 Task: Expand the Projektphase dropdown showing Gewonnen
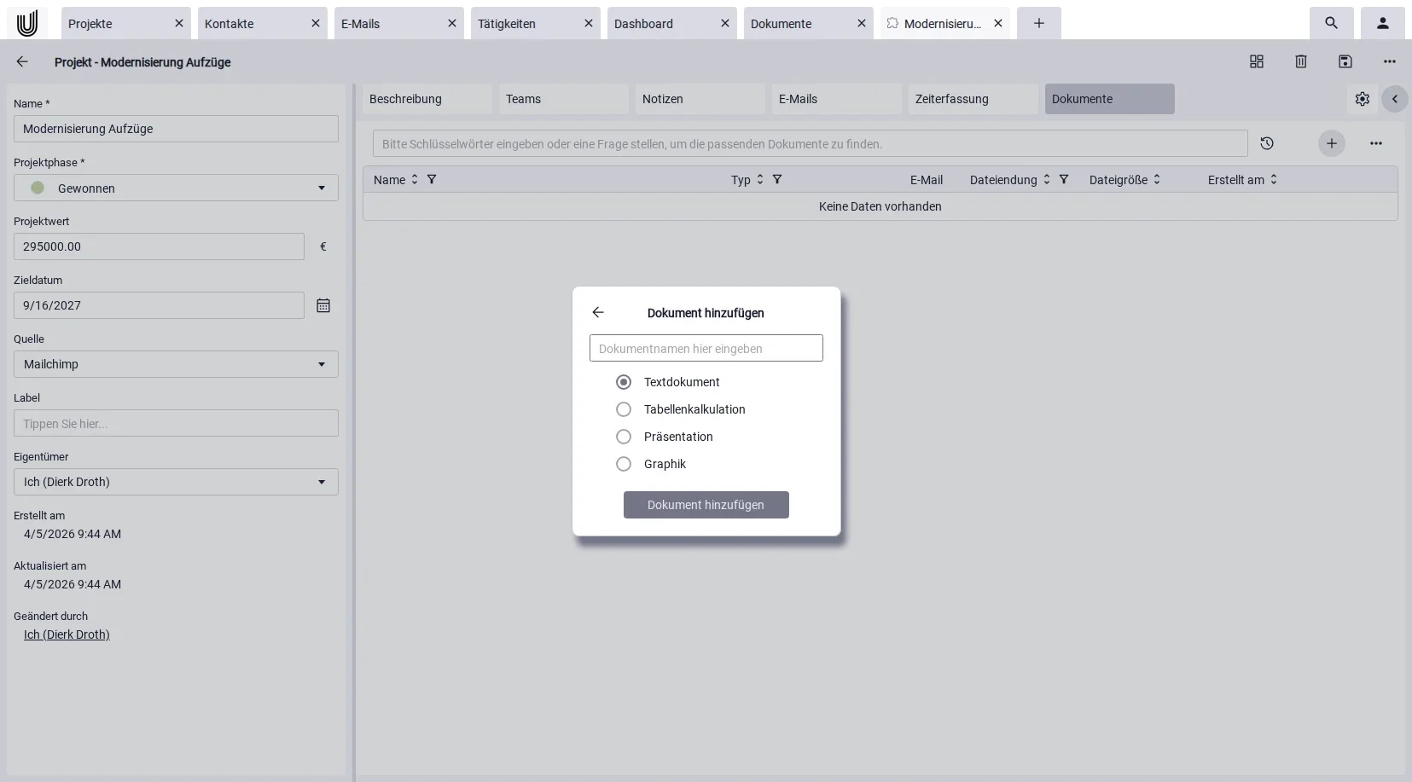pyautogui.click(x=176, y=188)
